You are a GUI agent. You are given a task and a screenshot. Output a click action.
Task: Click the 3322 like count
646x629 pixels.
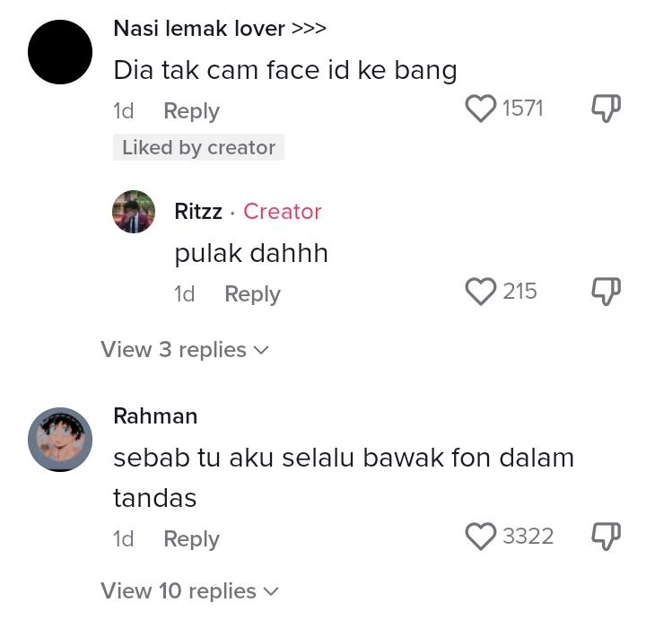(528, 537)
